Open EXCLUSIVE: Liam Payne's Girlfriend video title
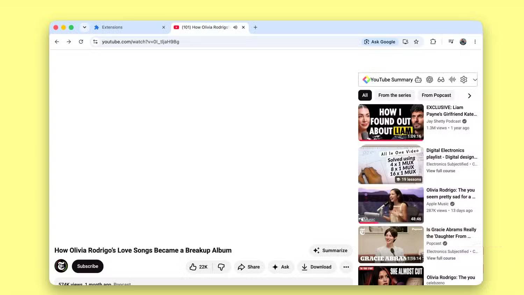Viewport: 524px width, 295px height. [x=452, y=111]
